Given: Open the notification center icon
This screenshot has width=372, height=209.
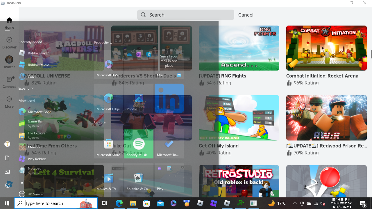Looking at the screenshot, I should (x=363, y=203).
